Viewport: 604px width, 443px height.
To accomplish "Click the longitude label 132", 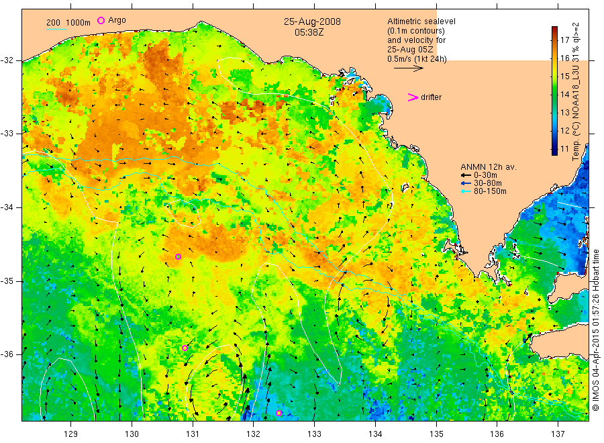I will pyautogui.click(x=254, y=434).
